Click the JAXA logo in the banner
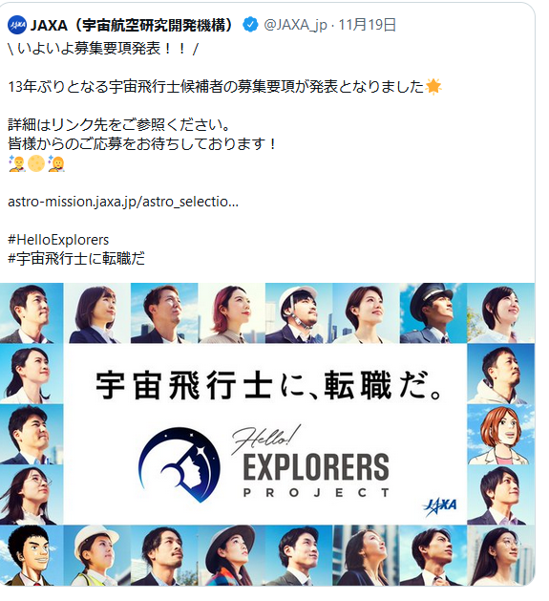The height and width of the screenshot is (601, 549). [x=440, y=506]
